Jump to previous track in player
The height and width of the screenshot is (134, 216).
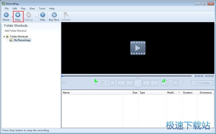tap(121, 83)
